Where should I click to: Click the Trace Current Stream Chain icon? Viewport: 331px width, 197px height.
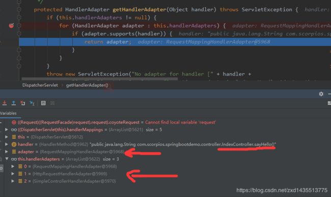52,103
